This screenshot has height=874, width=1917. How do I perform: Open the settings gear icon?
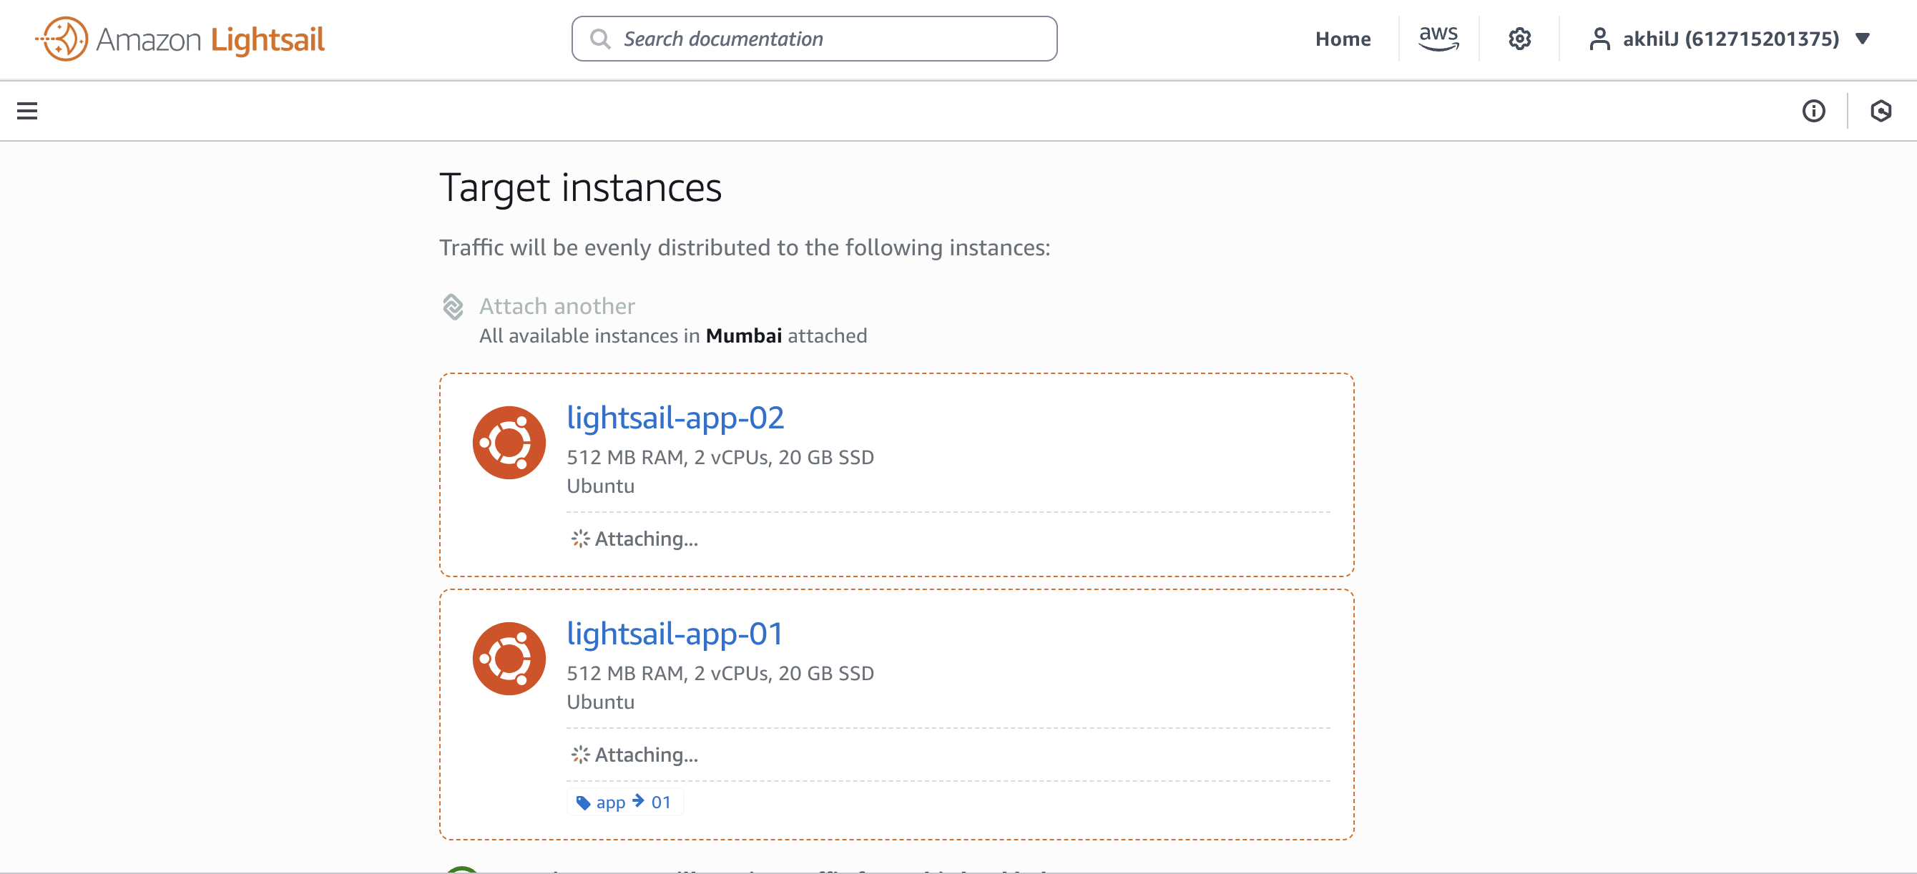pyautogui.click(x=1519, y=39)
